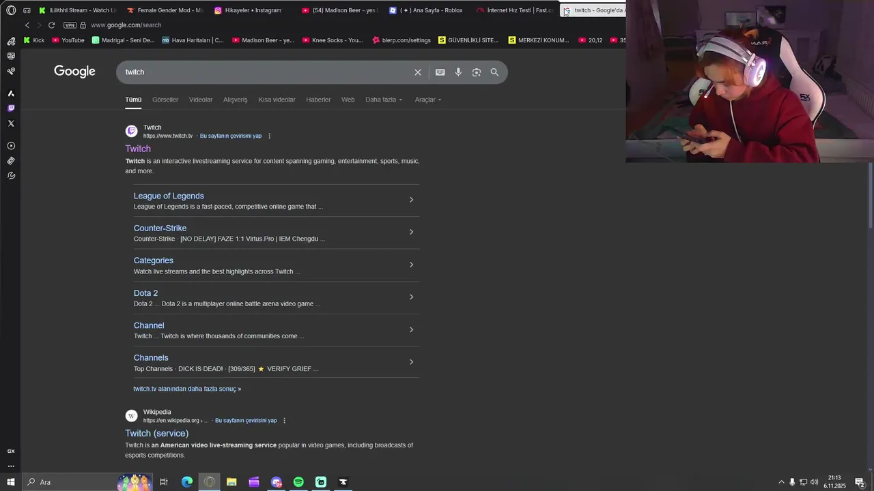The width and height of the screenshot is (874, 491).
Task: Open the YouTube bookmark
Action: pyautogui.click(x=68, y=40)
